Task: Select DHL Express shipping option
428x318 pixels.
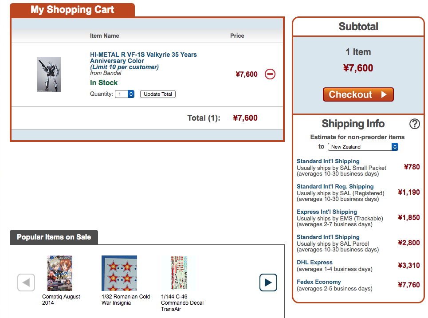Action: (x=314, y=262)
